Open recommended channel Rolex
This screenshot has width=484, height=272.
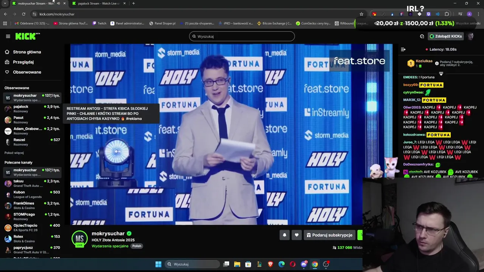point(32,238)
